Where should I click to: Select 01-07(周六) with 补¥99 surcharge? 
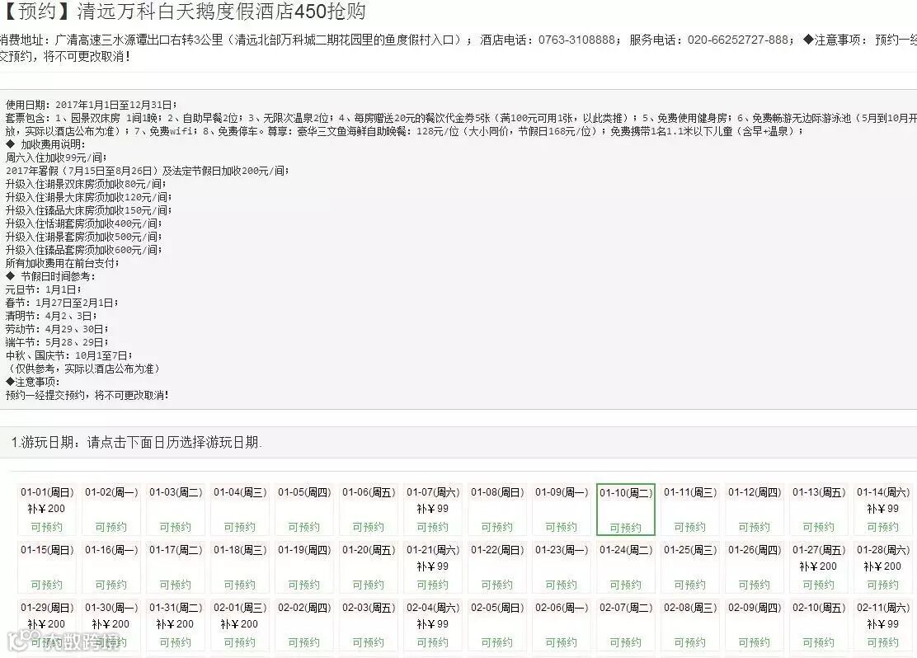tap(433, 510)
